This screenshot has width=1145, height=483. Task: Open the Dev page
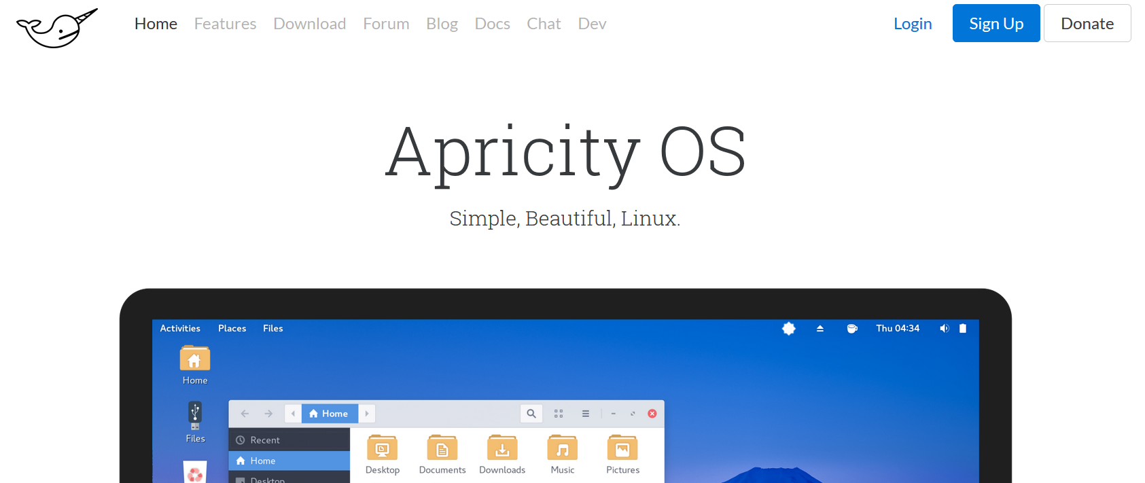(592, 24)
